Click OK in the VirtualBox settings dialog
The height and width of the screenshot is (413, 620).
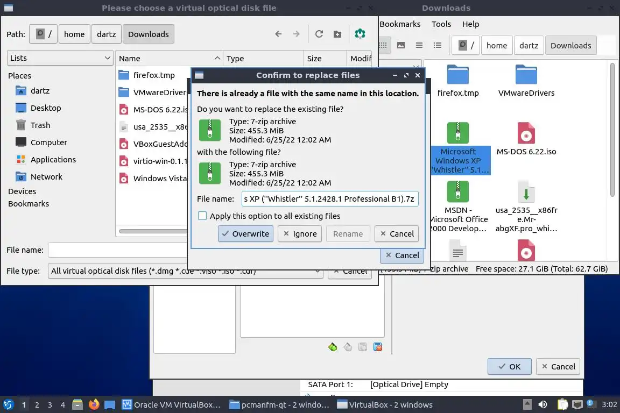(x=509, y=366)
